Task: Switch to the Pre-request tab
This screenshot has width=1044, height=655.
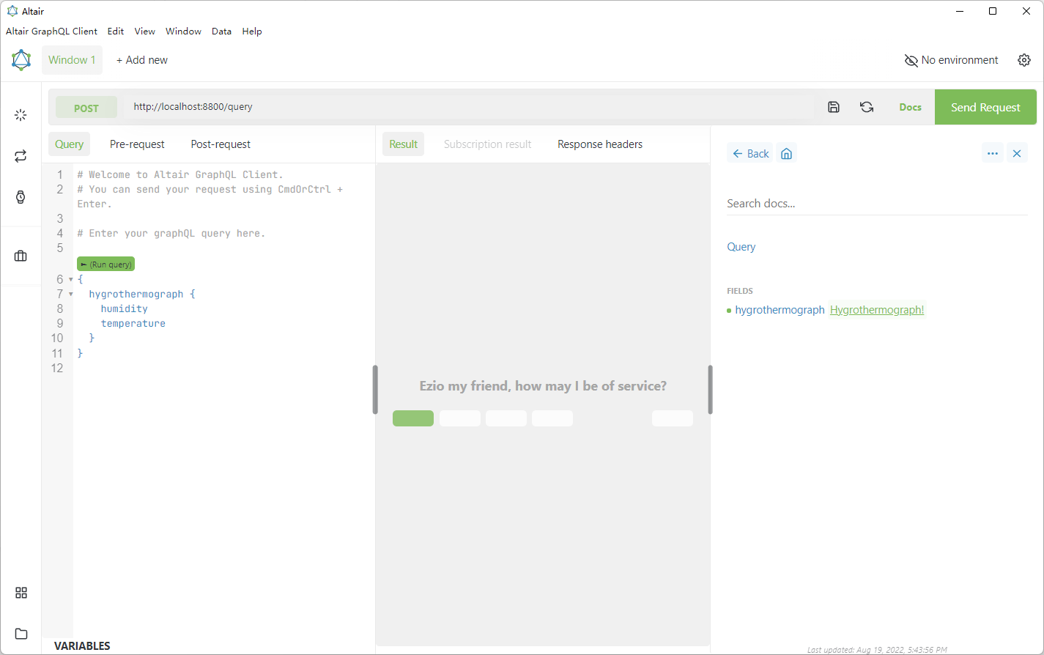Action: (137, 144)
